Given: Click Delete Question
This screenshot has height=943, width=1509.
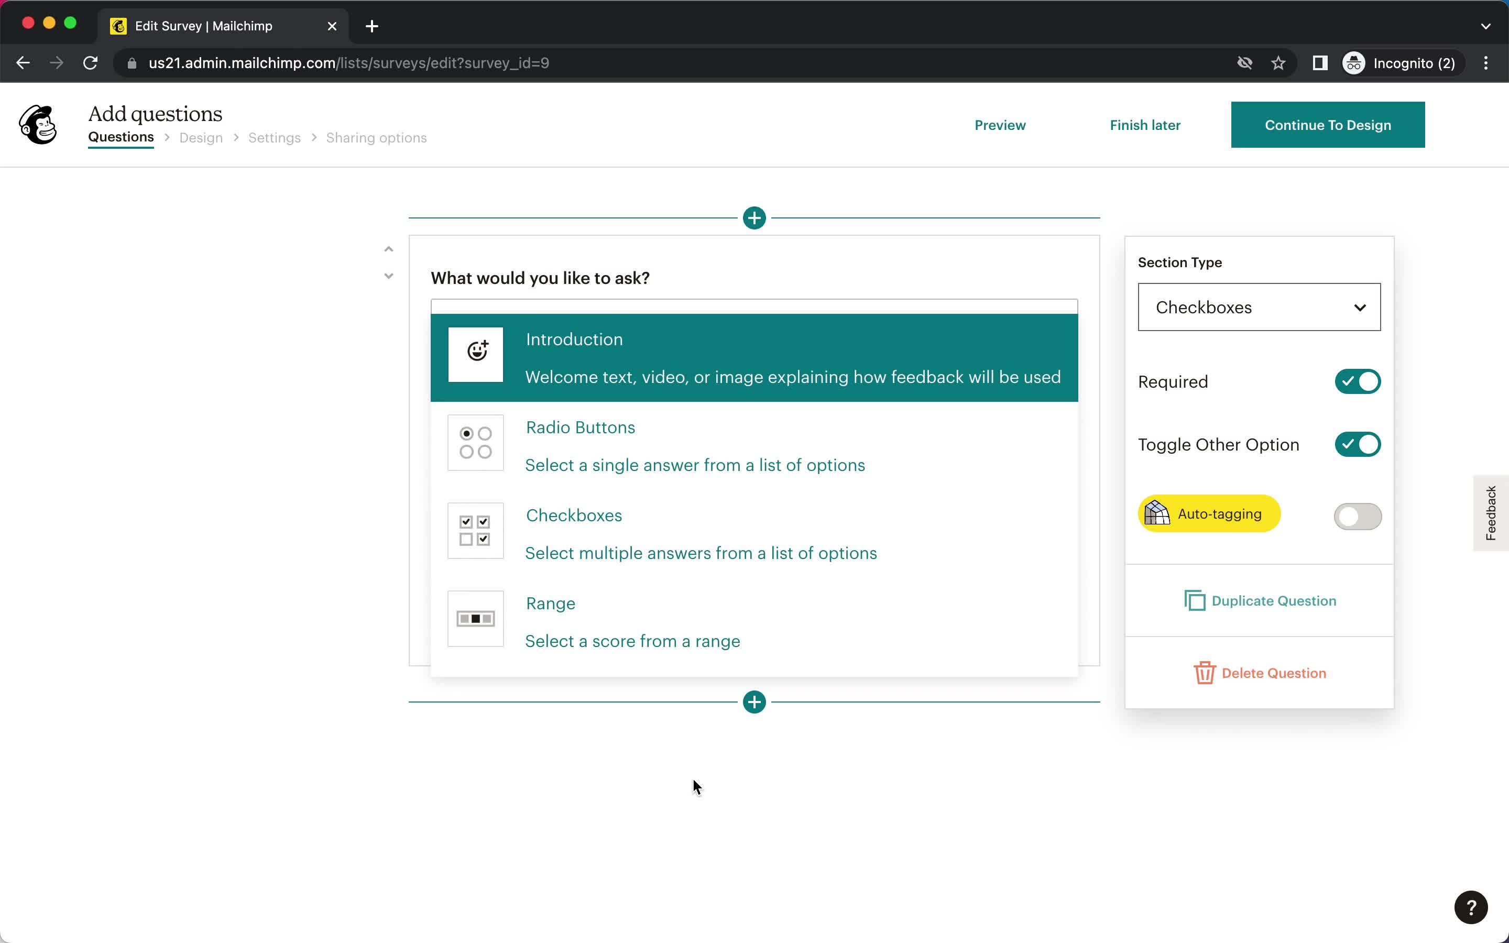Looking at the screenshot, I should click(1259, 673).
